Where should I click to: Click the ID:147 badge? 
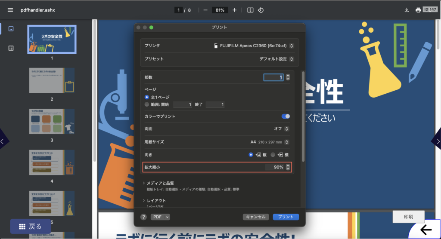(430, 9)
